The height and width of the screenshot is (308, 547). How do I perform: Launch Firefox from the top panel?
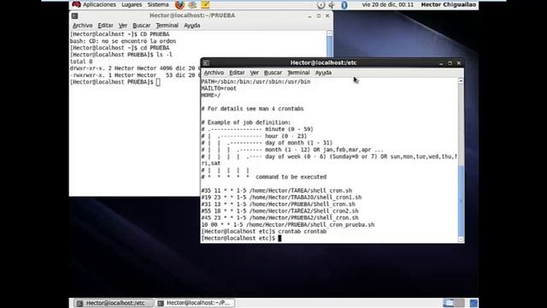point(179,4)
